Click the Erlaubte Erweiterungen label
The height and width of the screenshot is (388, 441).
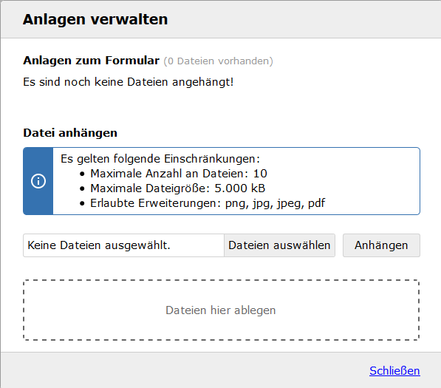coord(155,203)
